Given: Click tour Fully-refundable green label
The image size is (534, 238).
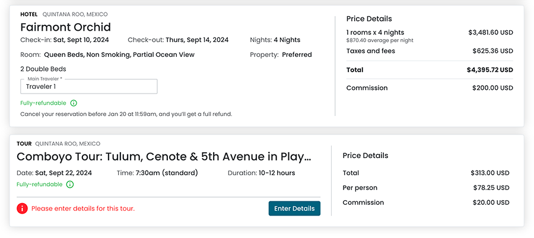Looking at the screenshot, I should 39,185.
